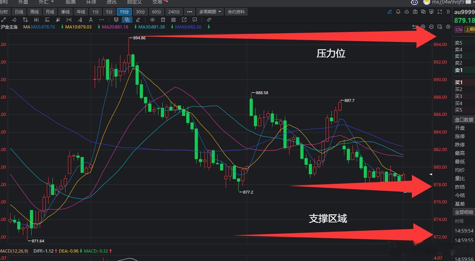Open more periods ellipsis button
The height and width of the screenshot is (261, 475).
coord(189,12)
